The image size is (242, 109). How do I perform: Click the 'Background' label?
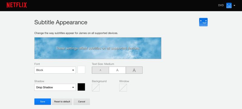tap(99, 81)
